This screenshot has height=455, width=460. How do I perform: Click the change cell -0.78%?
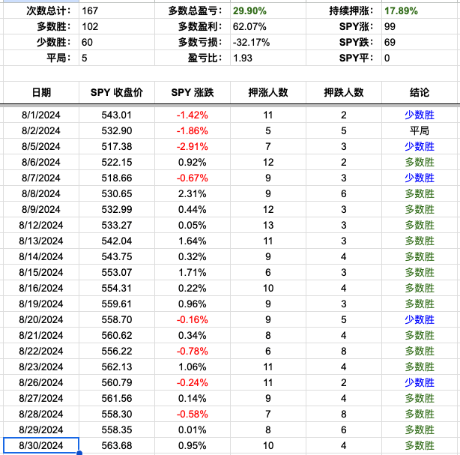tap(193, 351)
